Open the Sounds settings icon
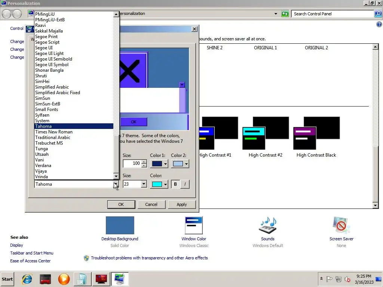The height and width of the screenshot is (287, 383). 268,225
